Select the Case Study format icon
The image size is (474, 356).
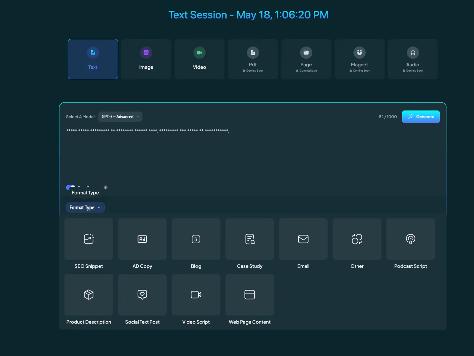(250, 239)
